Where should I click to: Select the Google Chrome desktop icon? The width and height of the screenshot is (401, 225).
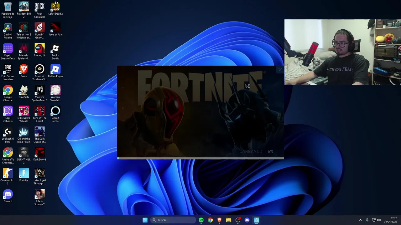pyautogui.click(x=8, y=93)
